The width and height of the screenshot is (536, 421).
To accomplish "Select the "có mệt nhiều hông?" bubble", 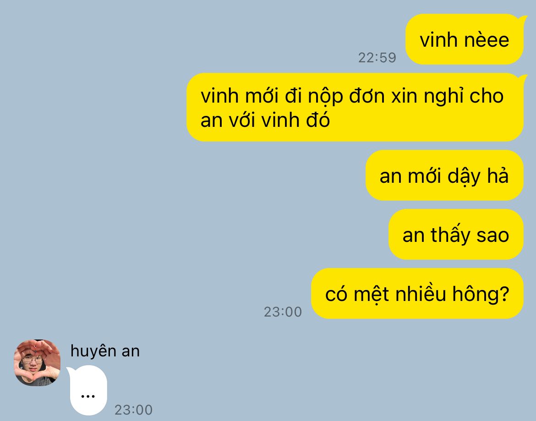I will coord(417,294).
